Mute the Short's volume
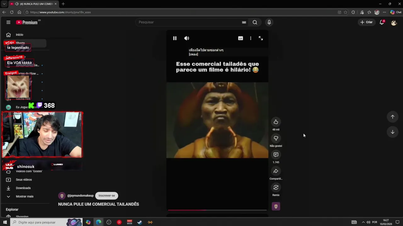Image resolution: width=403 pixels, height=226 pixels. (187, 38)
